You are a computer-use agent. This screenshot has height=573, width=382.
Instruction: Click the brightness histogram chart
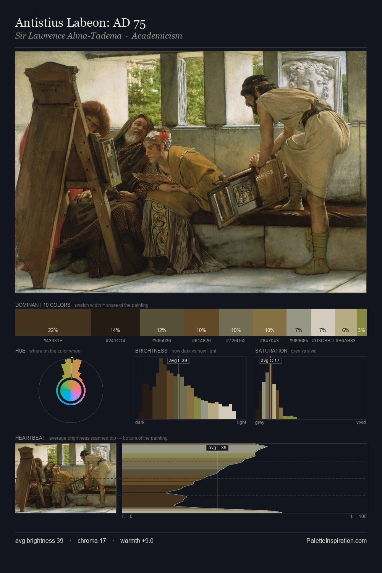tap(191, 388)
